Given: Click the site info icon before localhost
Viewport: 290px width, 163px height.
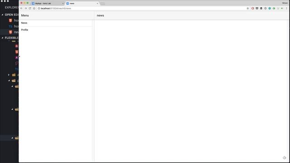Looking at the screenshot, I should click(39, 8).
